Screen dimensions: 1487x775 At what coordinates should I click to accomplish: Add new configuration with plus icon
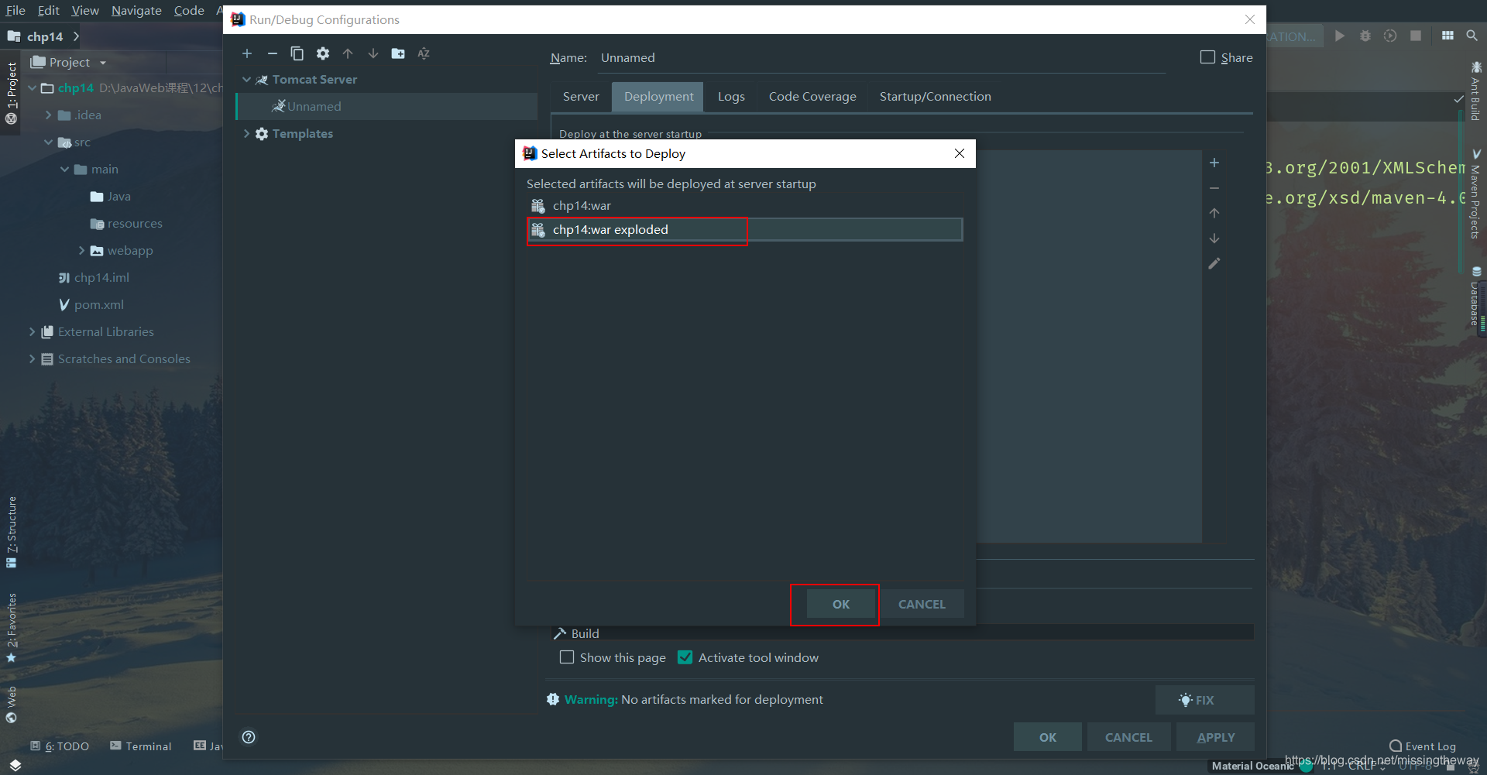[247, 53]
